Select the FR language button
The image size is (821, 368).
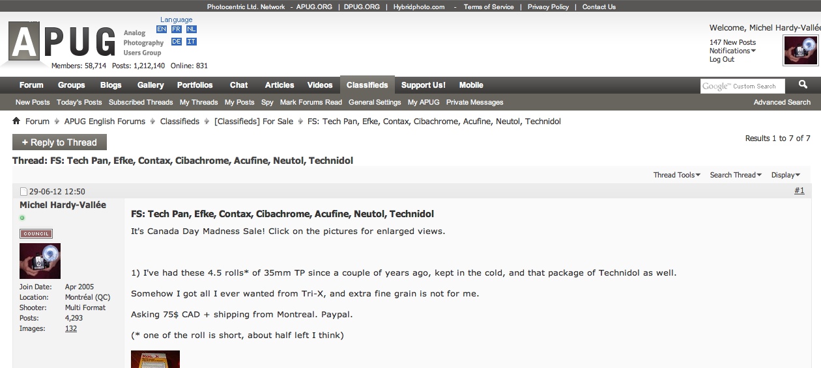click(176, 29)
